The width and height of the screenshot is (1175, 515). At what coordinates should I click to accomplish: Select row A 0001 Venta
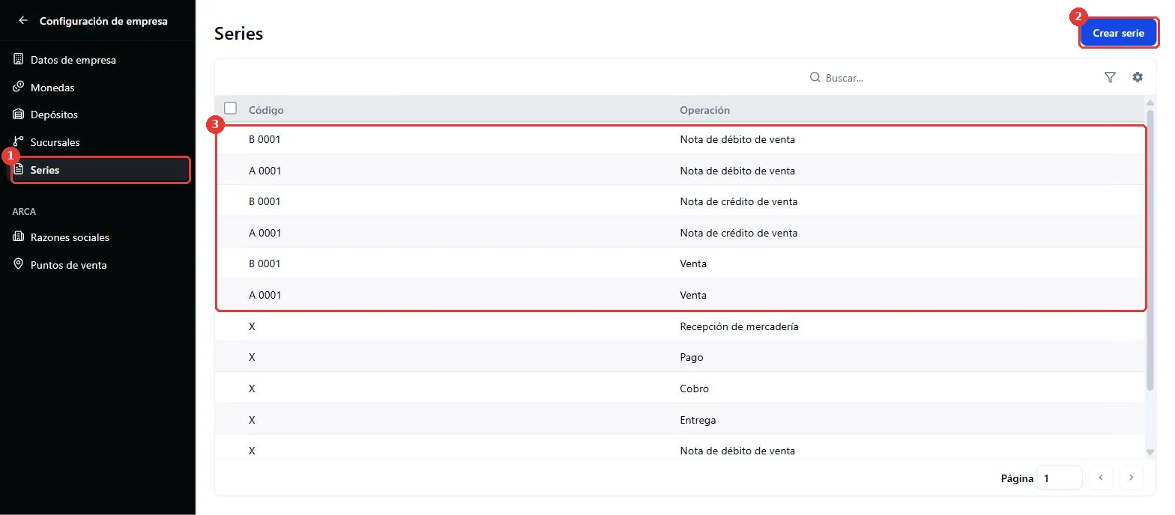[x=680, y=295]
